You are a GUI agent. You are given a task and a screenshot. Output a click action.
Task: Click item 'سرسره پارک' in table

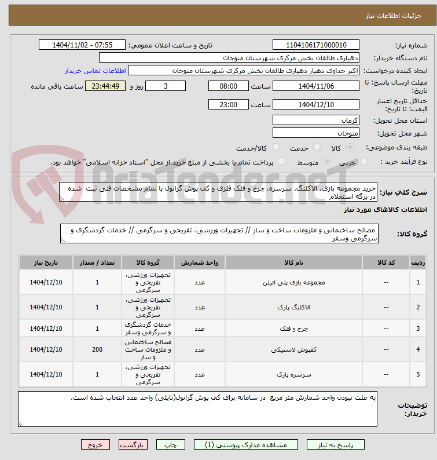(293, 375)
